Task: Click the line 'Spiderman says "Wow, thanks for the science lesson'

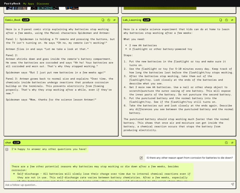Action: click(51, 100)
